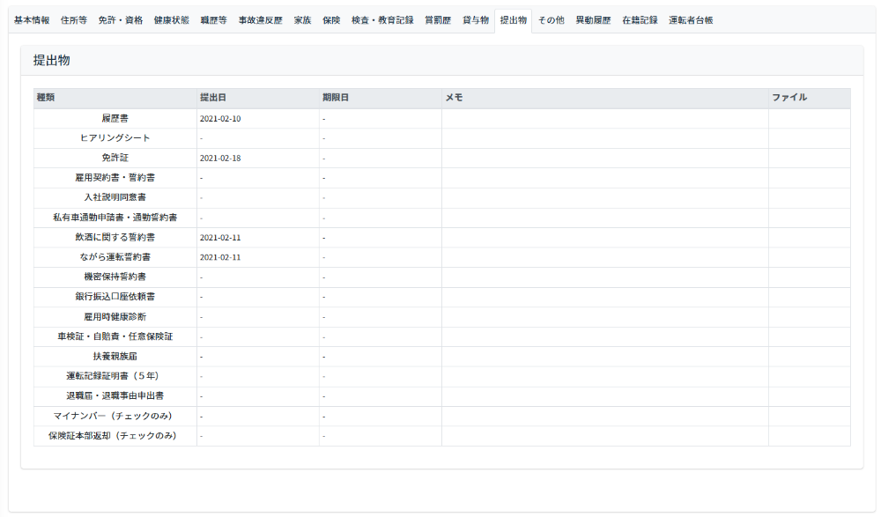Click the memo cell for ヒアリングシート
This screenshot has height=517, width=881.
[604, 138]
